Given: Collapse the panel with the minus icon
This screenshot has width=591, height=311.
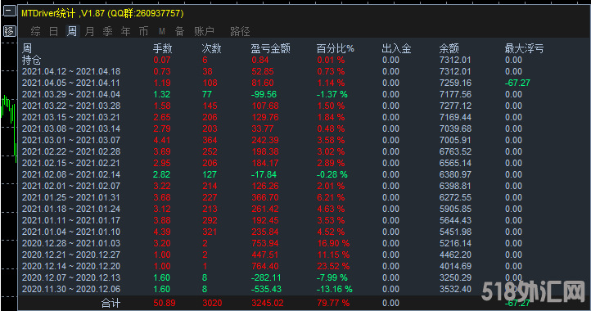Looking at the screenshot, I should click(10, 11).
